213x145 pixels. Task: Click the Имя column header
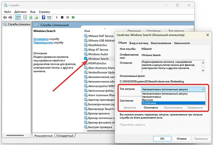[x=87, y=31]
